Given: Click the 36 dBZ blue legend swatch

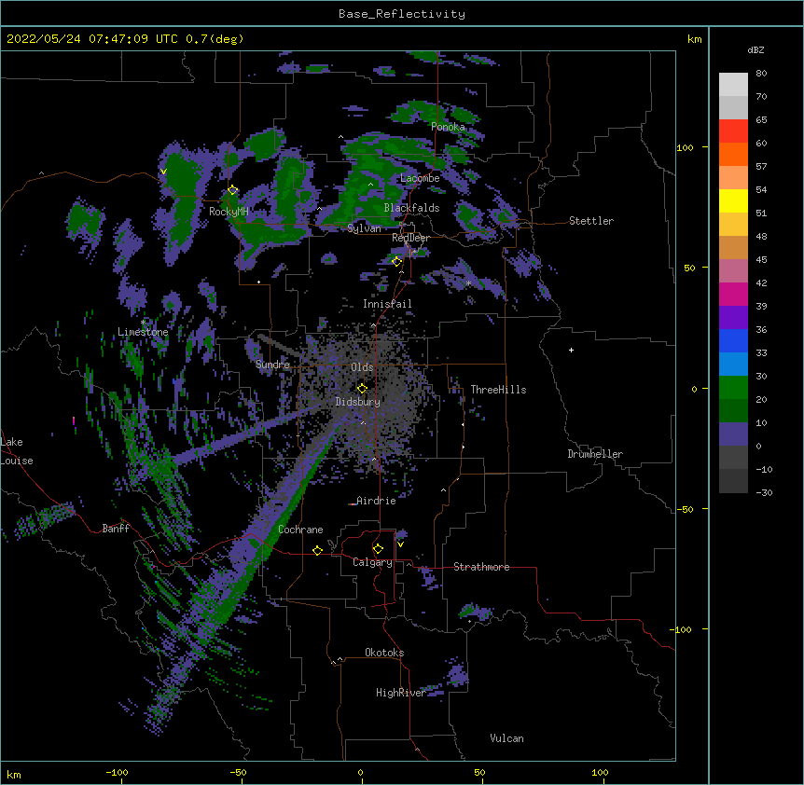Looking at the screenshot, I should [733, 340].
